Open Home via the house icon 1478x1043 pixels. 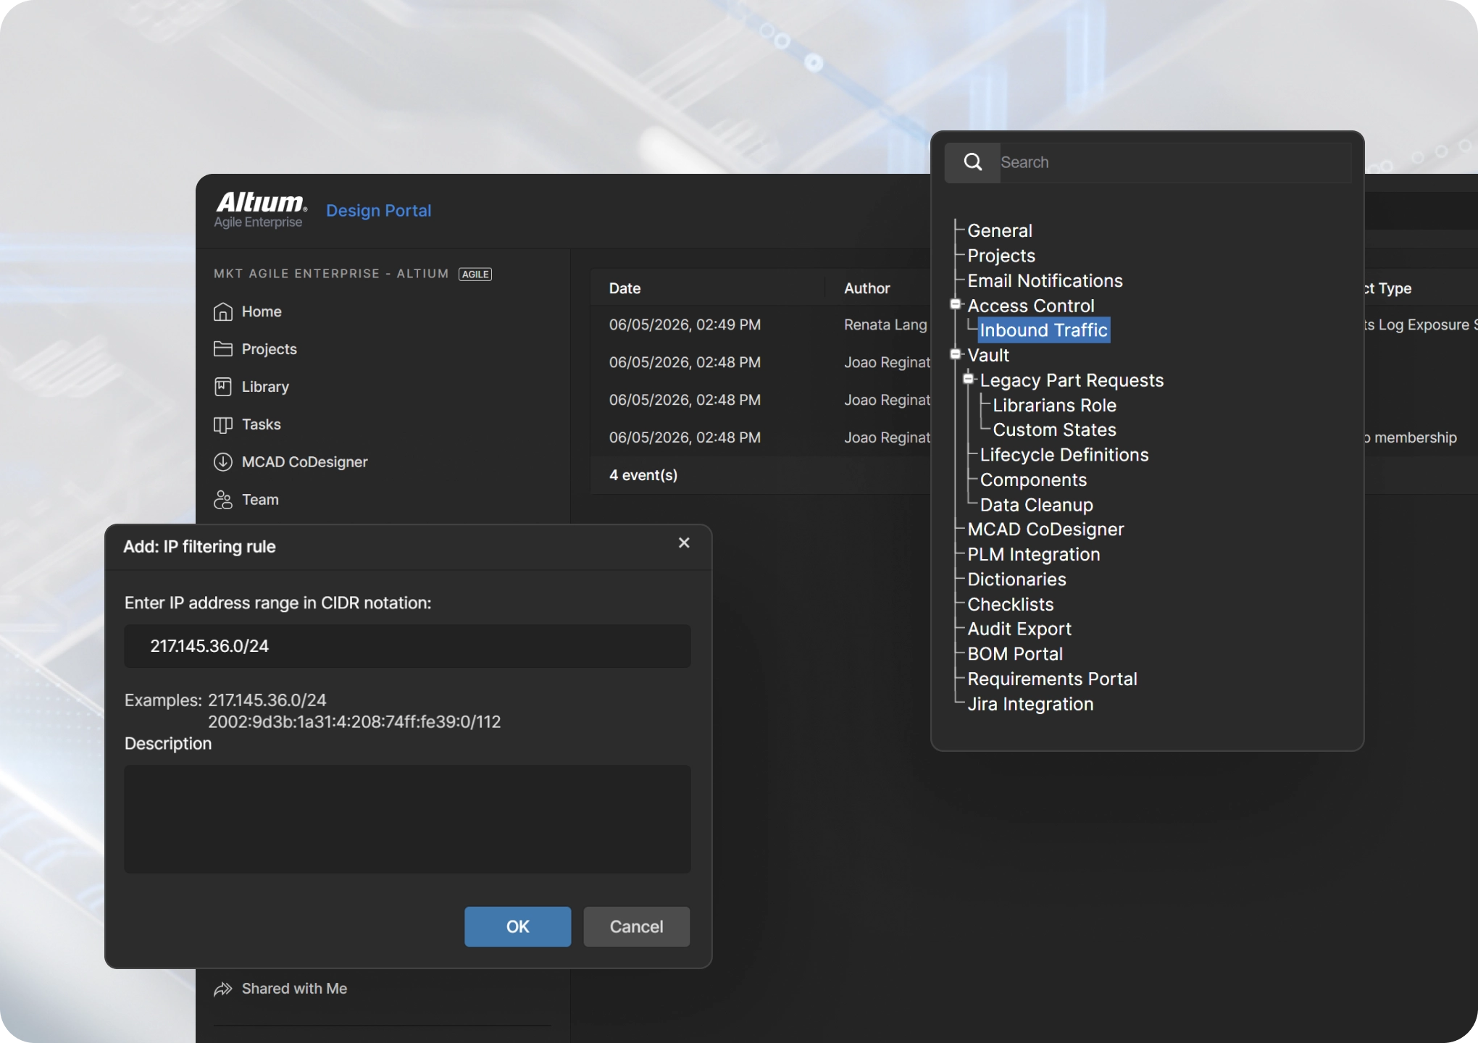(223, 311)
